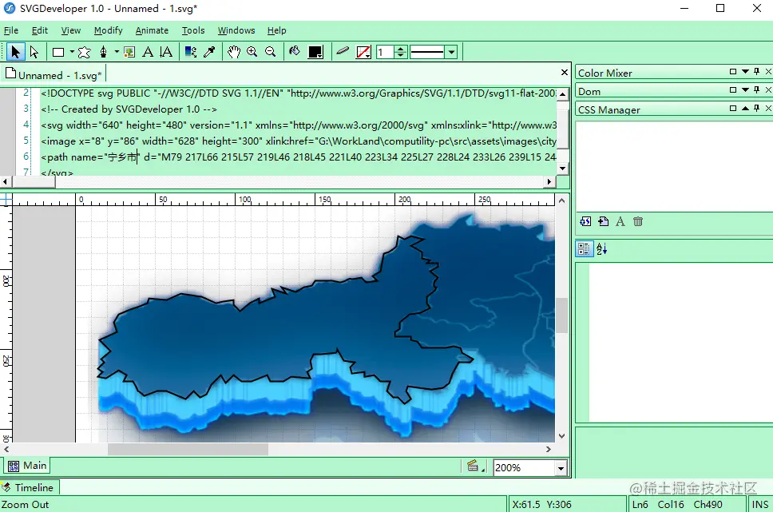Open the Help menu
The image size is (773, 512).
[276, 30]
